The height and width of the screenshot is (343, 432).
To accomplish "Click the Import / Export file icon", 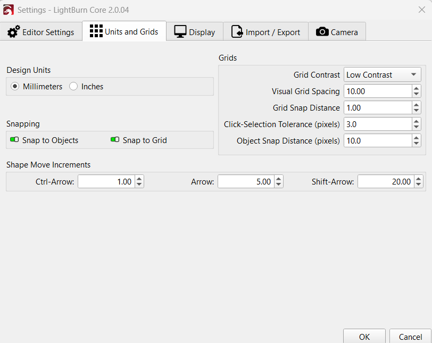I will 237,32.
